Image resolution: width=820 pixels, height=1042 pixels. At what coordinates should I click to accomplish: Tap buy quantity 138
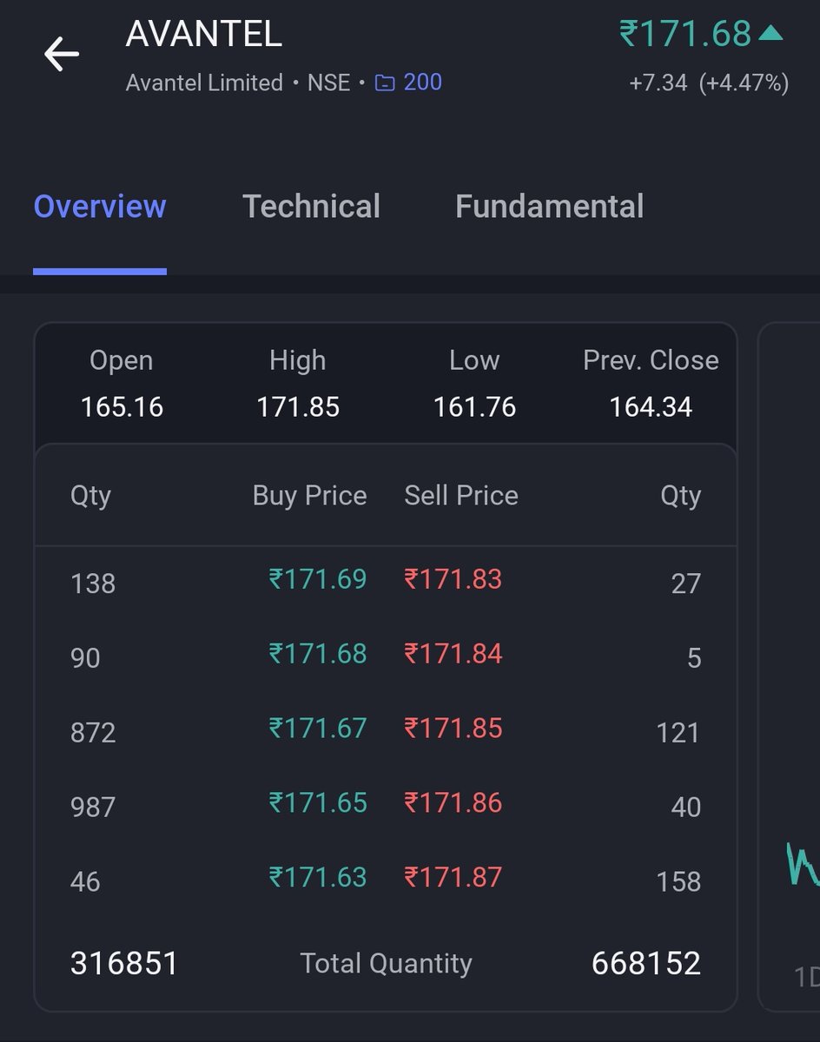click(93, 584)
